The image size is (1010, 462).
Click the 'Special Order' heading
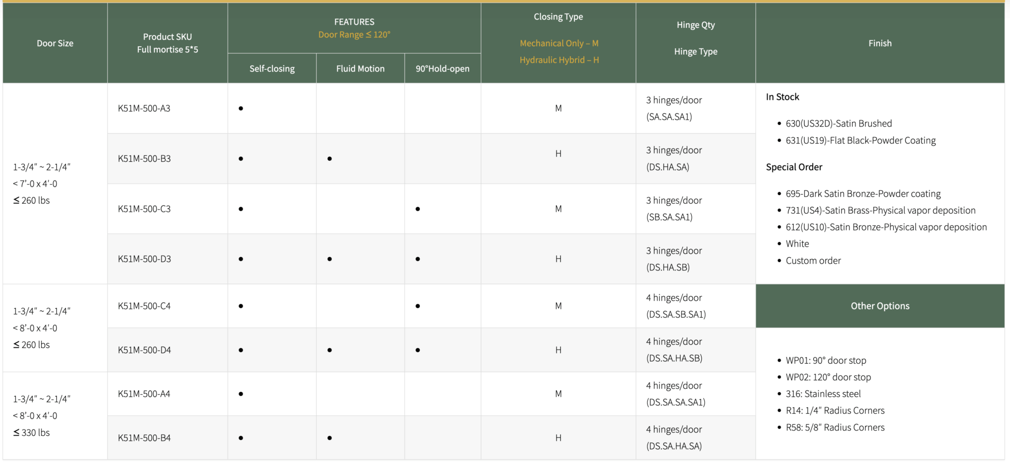(x=794, y=167)
